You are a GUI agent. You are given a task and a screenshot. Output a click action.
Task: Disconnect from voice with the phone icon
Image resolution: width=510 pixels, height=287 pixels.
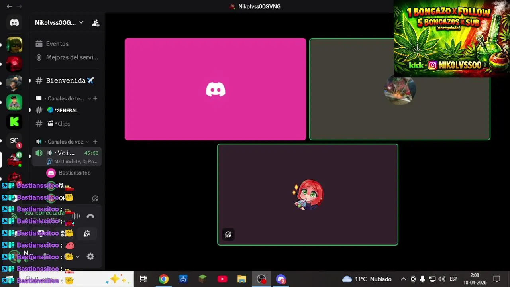coord(90,216)
